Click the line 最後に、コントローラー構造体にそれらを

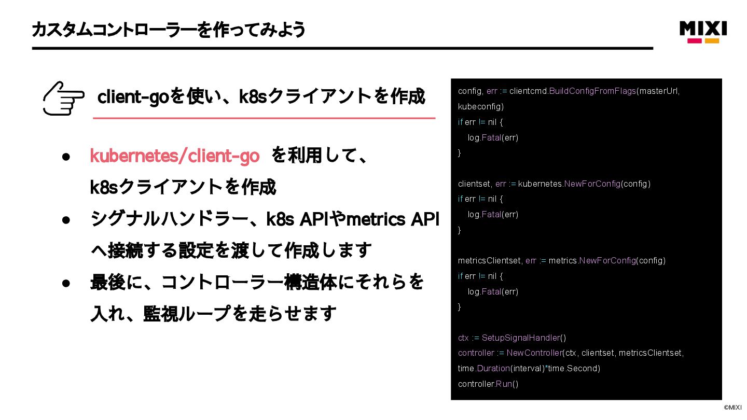coord(257,282)
